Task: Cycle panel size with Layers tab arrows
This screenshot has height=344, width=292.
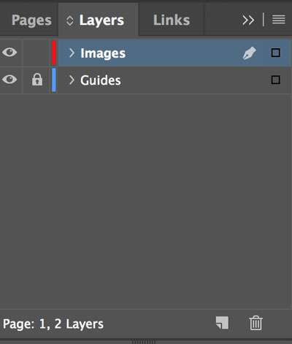Action: coord(70,20)
